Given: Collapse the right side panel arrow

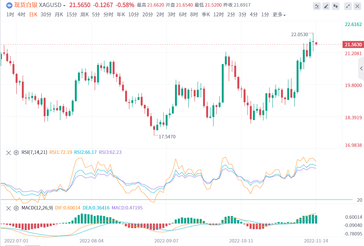Looking at the screenshot, I should [x=361, y=68].
